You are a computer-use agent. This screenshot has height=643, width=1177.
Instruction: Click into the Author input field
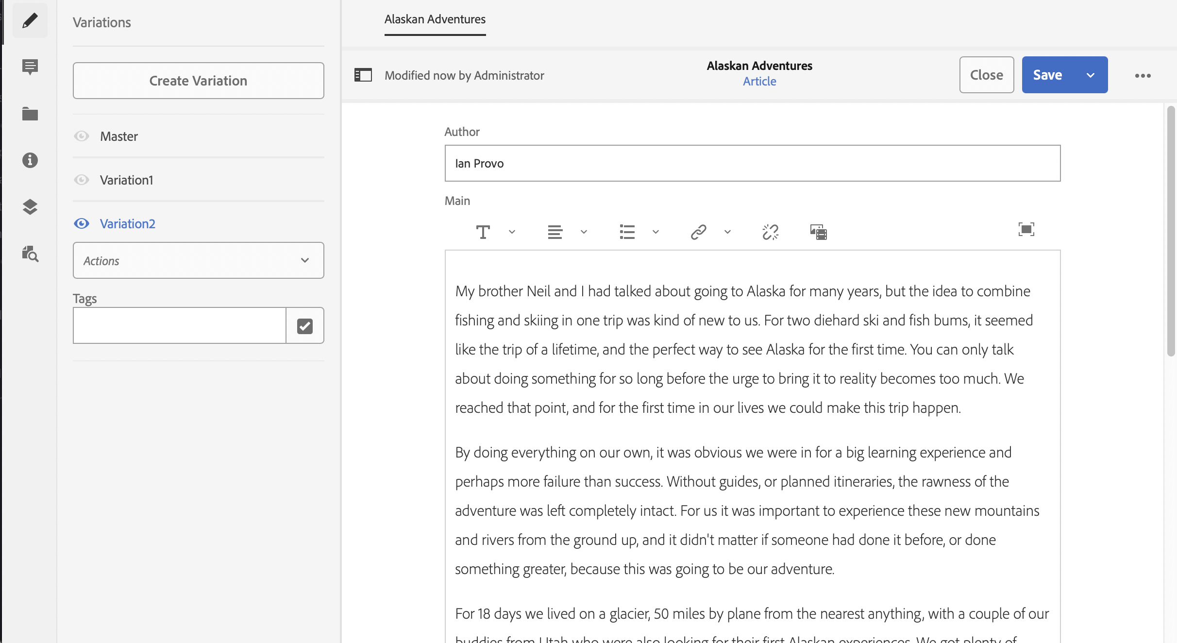pyautogui.click(x=752, y=163)
